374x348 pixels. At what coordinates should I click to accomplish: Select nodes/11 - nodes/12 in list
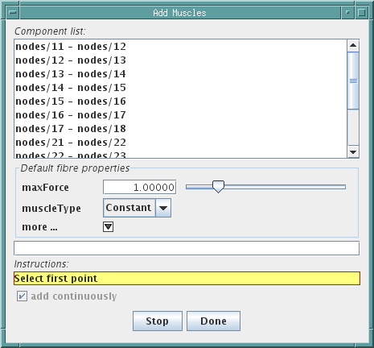(x=71, y=47)
